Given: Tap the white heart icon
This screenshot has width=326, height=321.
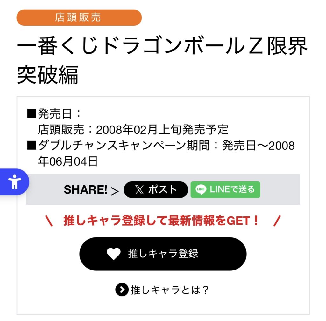Looking at the screenshot, I should point(113,254).
